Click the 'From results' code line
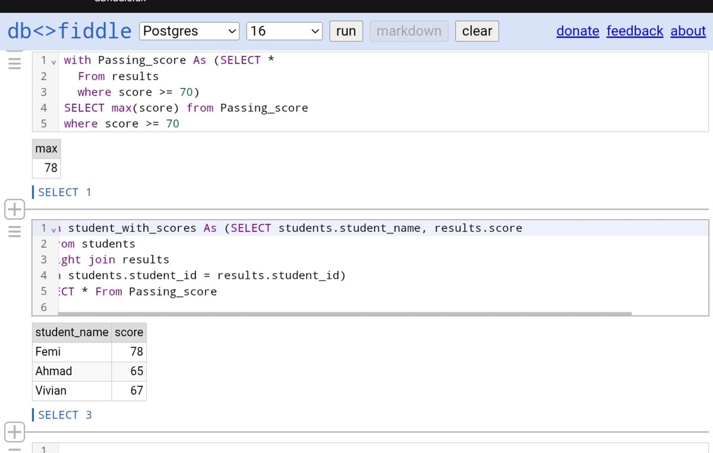This screenshot has width=713, height=453. [x=118, y=76]
